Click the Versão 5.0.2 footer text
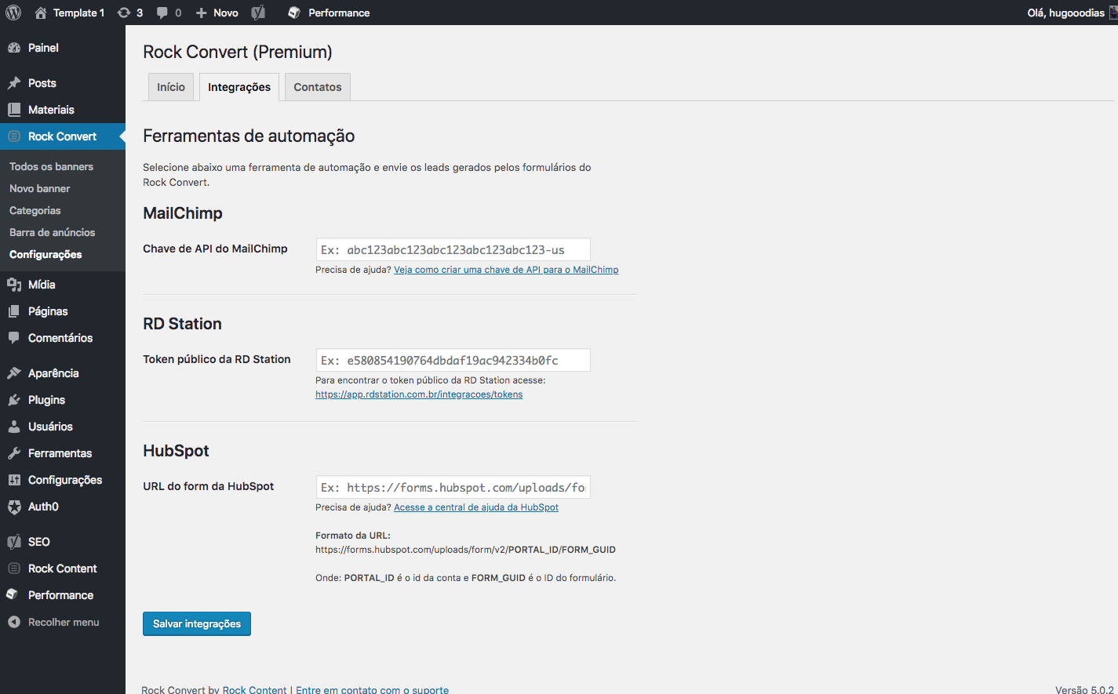The height and width of the screenshot is (694, 1118). [x=1084, y=690]
